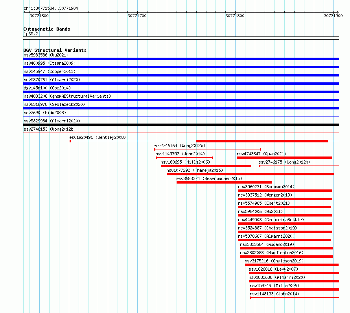
Task: Select the nsv5829984 (Almarri2020) label
Action: coord(52,121)
